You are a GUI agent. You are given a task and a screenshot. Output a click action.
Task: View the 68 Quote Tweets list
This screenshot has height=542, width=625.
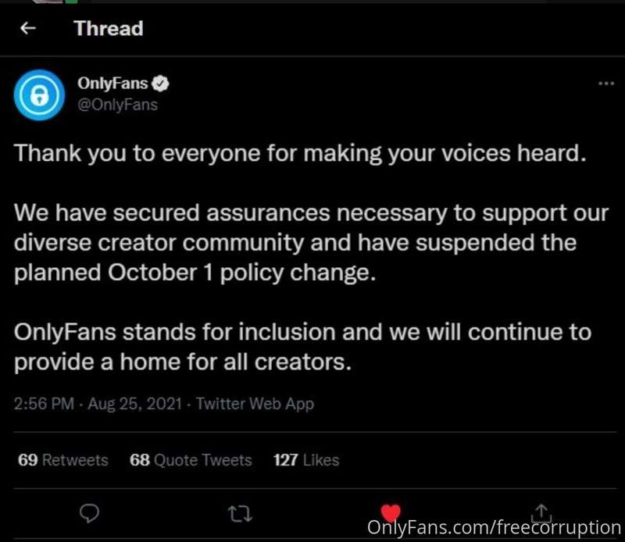coord(191,460)
